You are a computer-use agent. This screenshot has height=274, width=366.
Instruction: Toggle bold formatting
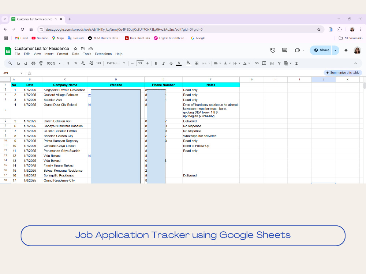pyautogui.click(x=156, y=63)
